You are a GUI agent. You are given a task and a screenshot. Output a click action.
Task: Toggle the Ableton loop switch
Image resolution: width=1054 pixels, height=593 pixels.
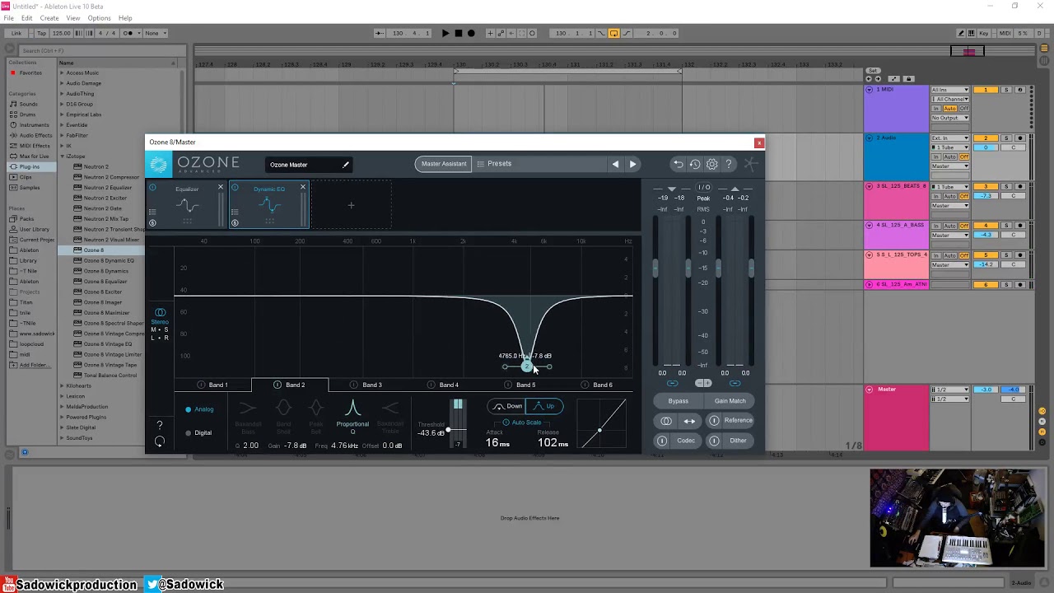(x=613, y=33)
